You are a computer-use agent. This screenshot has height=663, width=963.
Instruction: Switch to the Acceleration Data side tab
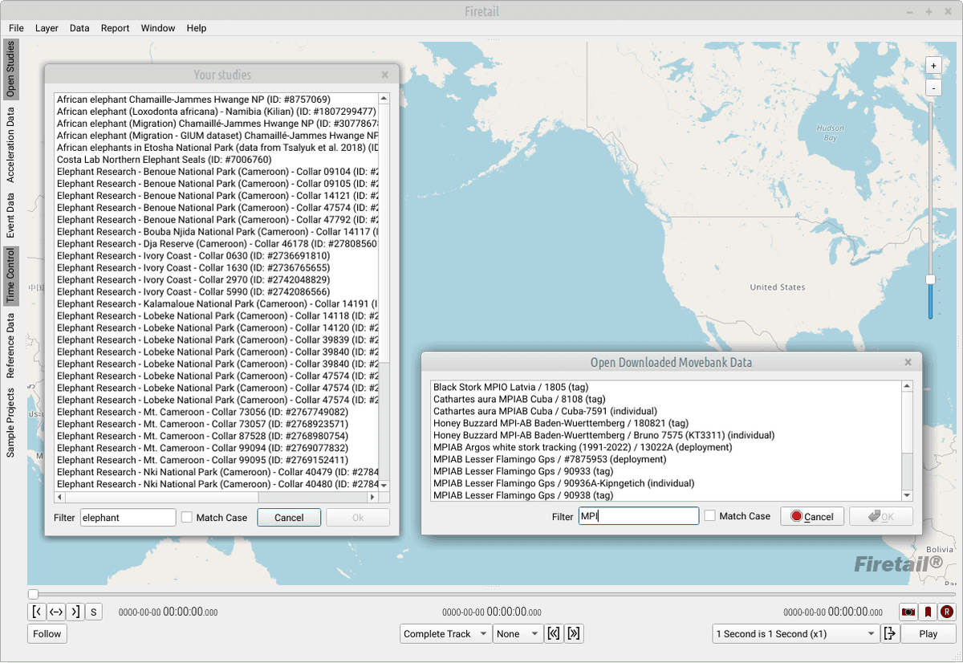(x=10, y=144)
